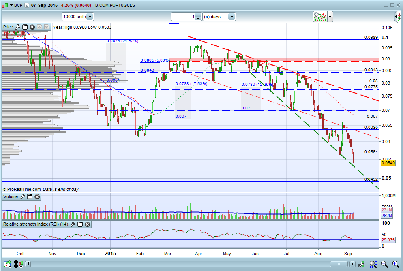Click the volume average 262M label
The height and width of the screenshot is (271, 403).
(x=386, y=216)
